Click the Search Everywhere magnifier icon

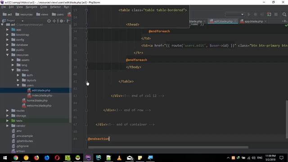(x=284, y=14)
